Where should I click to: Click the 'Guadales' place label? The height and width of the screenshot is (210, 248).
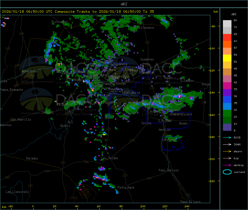[x=147, y=59]
